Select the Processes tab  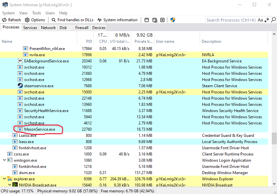(x=11, y=27)
